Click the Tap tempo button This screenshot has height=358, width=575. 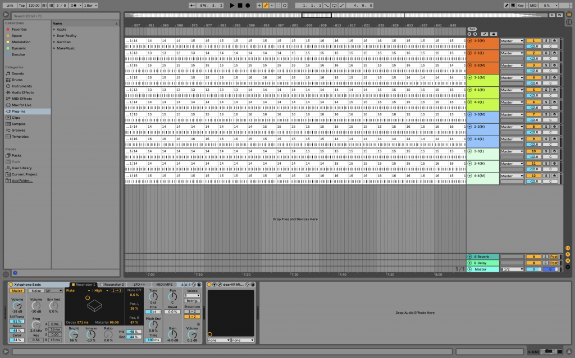pos(21,5)
